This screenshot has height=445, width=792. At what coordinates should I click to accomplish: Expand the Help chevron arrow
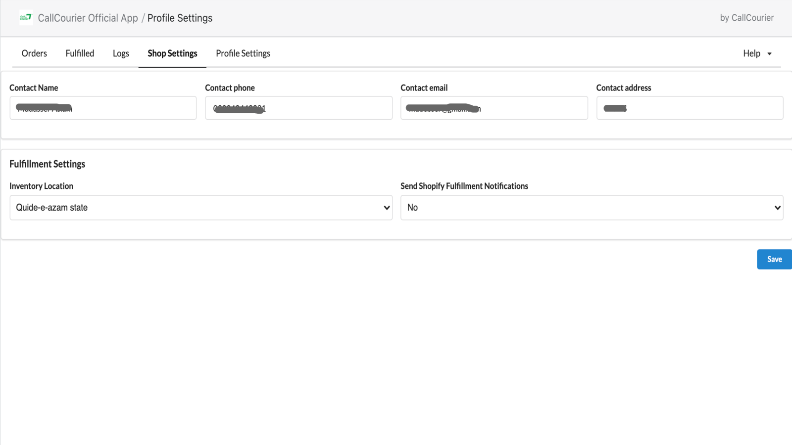[769, 53]
